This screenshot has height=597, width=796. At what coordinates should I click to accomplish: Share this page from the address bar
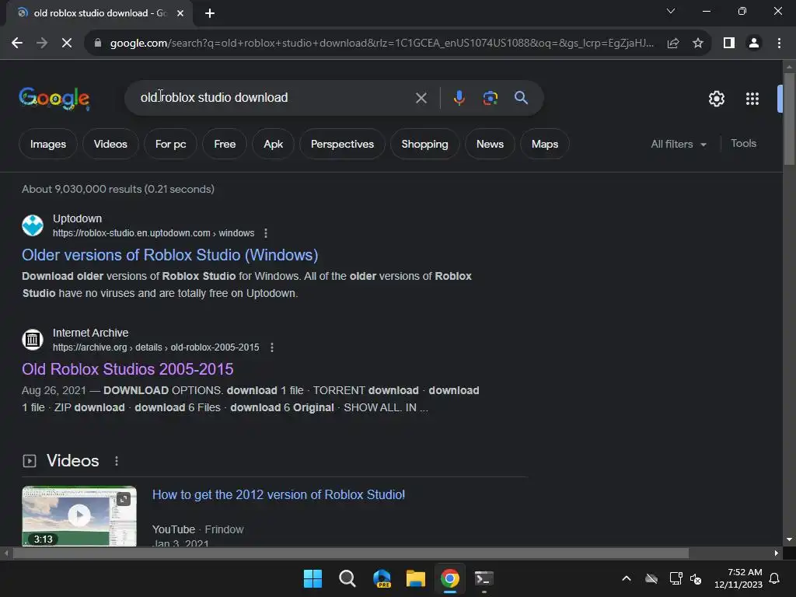(673, 44)
